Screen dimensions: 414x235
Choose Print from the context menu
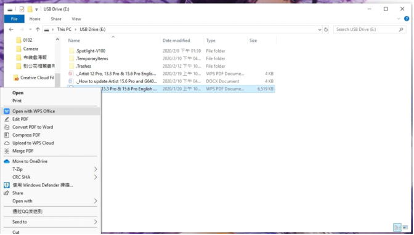point(17,101)
